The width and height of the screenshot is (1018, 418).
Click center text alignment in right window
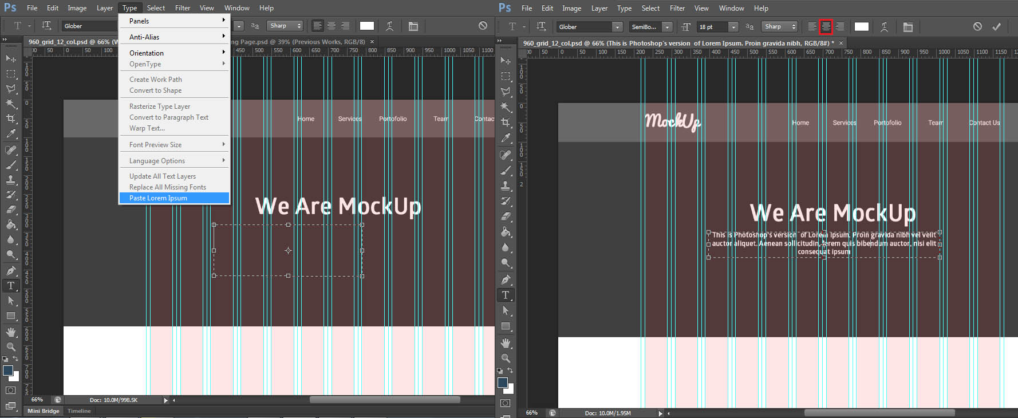tap(826, 27)
